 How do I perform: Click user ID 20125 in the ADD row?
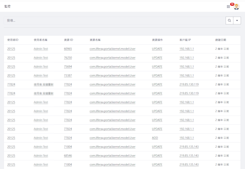[11, 138]
